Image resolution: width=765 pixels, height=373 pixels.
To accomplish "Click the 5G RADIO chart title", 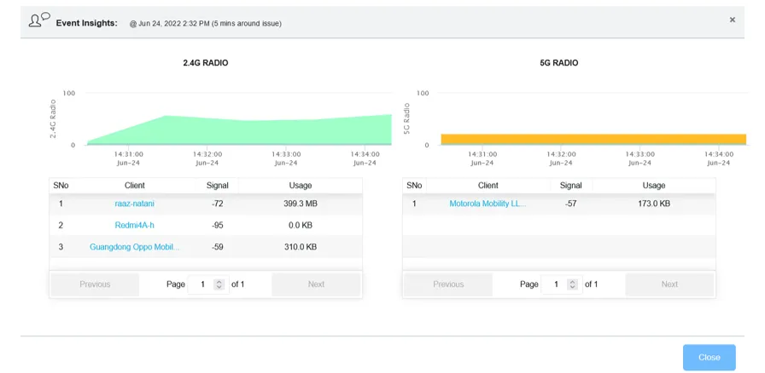I will pos(559,63).
